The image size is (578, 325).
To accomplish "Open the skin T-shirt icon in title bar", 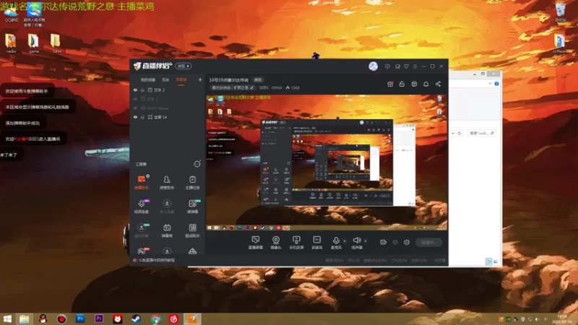I will click(406, 66).
